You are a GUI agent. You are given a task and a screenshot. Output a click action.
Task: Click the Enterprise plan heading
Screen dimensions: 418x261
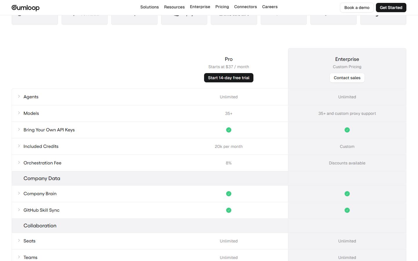(x=347, y=59)
